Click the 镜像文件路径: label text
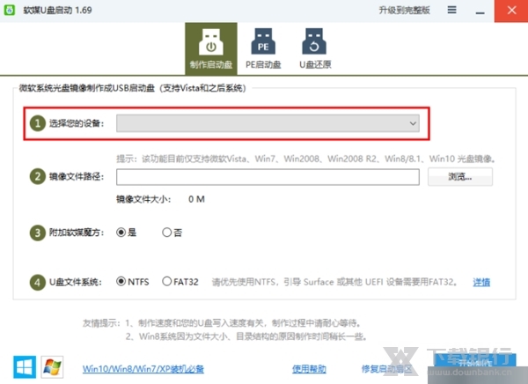Screen dimensions: 528x384 [77, 177]
